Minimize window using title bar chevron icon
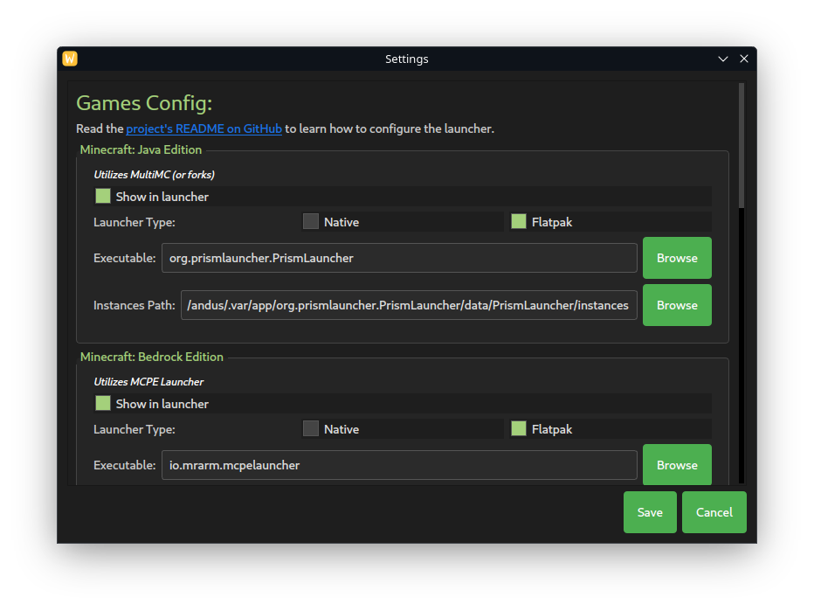The image size is (814, 611). click(x=722, y=59)
